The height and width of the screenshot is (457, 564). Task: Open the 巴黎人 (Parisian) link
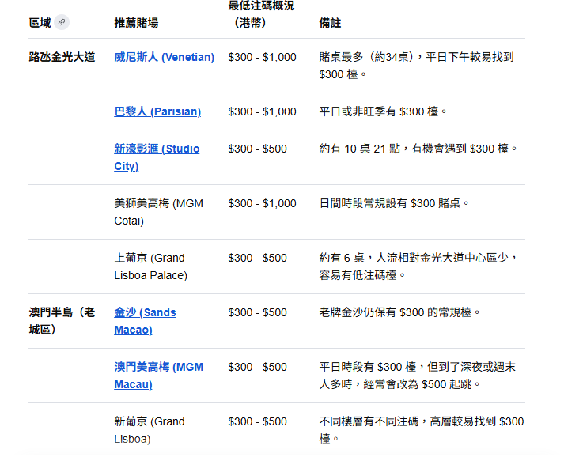(157, 111)
